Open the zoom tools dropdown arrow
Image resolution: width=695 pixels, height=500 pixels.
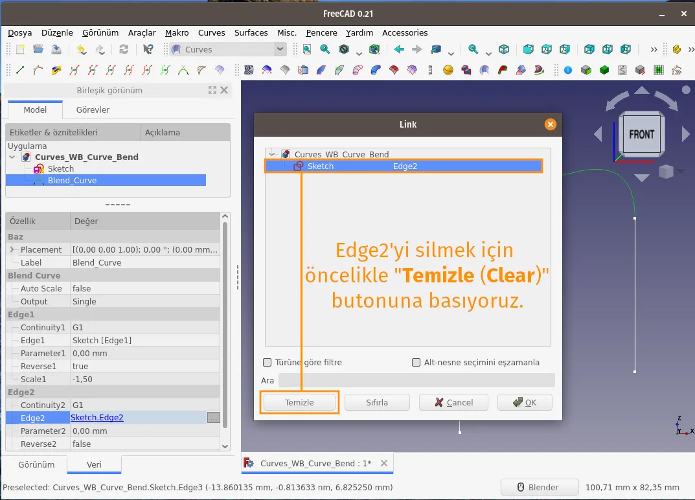488,53
